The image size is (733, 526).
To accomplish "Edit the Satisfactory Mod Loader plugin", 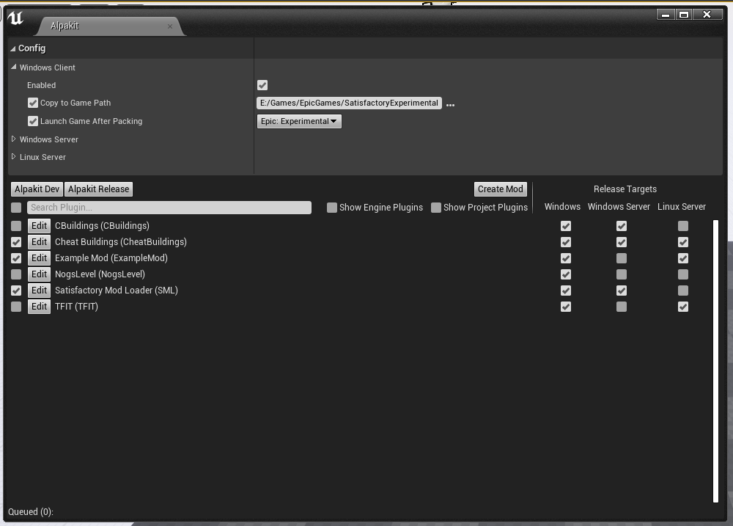I will [40, 291].
